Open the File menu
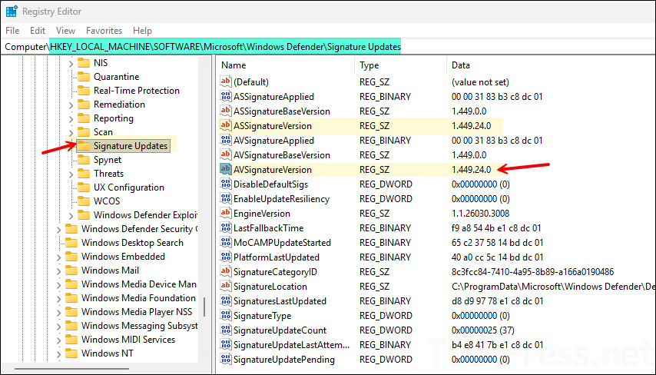This screenshot has width=656, height=375. (12, 31)
